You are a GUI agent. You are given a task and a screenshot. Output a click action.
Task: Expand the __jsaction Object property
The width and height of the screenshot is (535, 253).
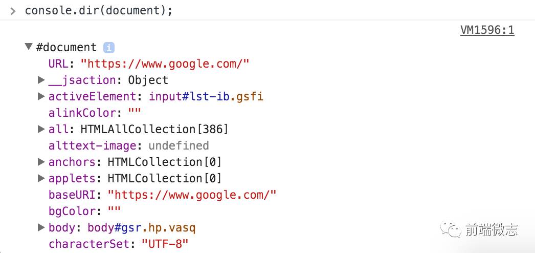[x=41, y=80]
